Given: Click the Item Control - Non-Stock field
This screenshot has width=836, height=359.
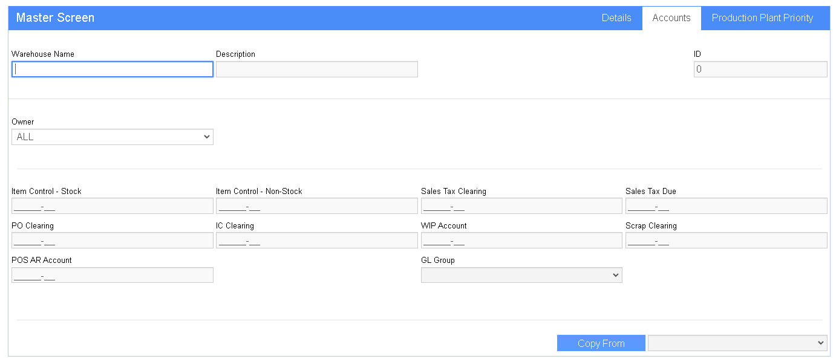Looking at the screenshot, I should click(x=317, y=206).
